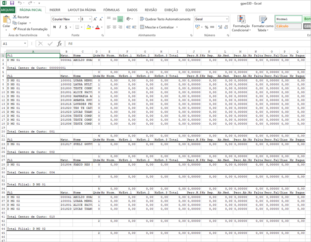Toggle bold (N) formatting
The image size is (311, 242).
(x=55, y=27)
